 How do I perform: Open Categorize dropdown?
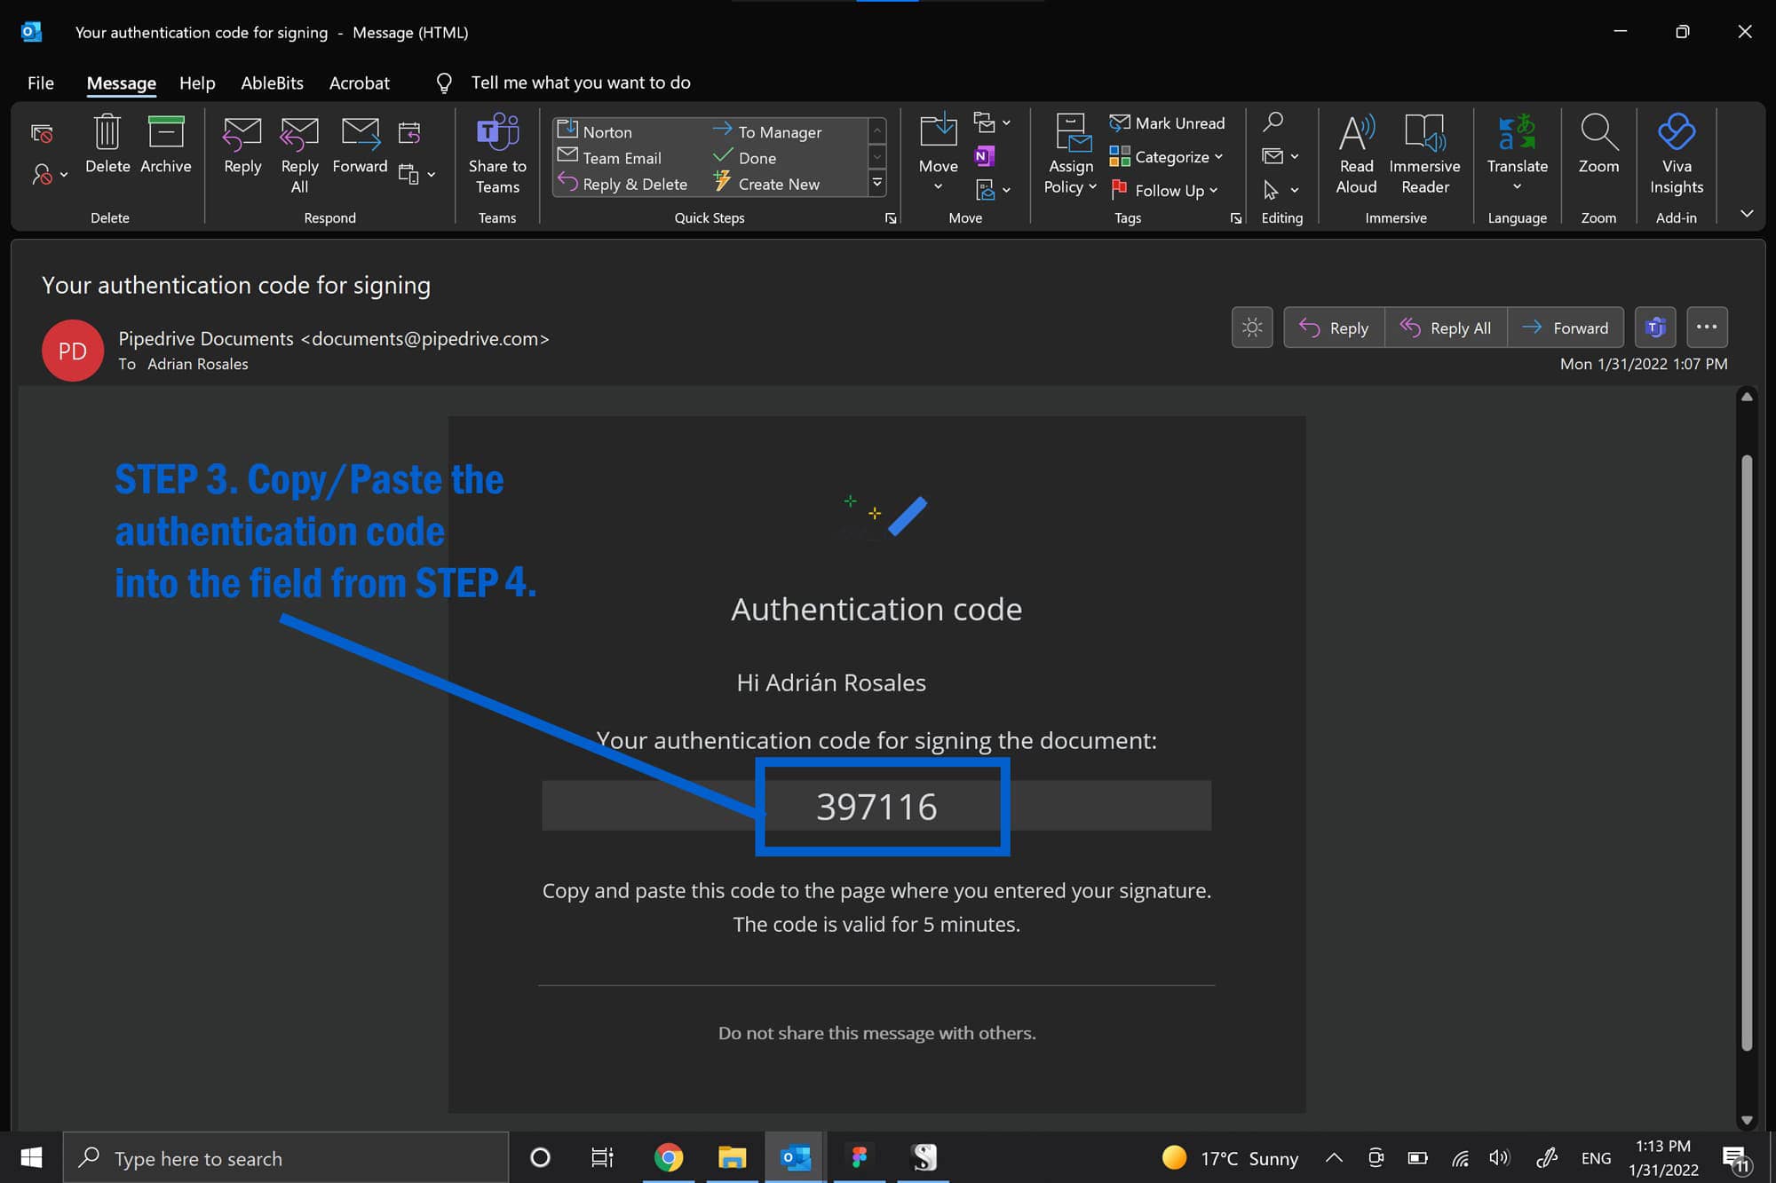(1166, 157)
